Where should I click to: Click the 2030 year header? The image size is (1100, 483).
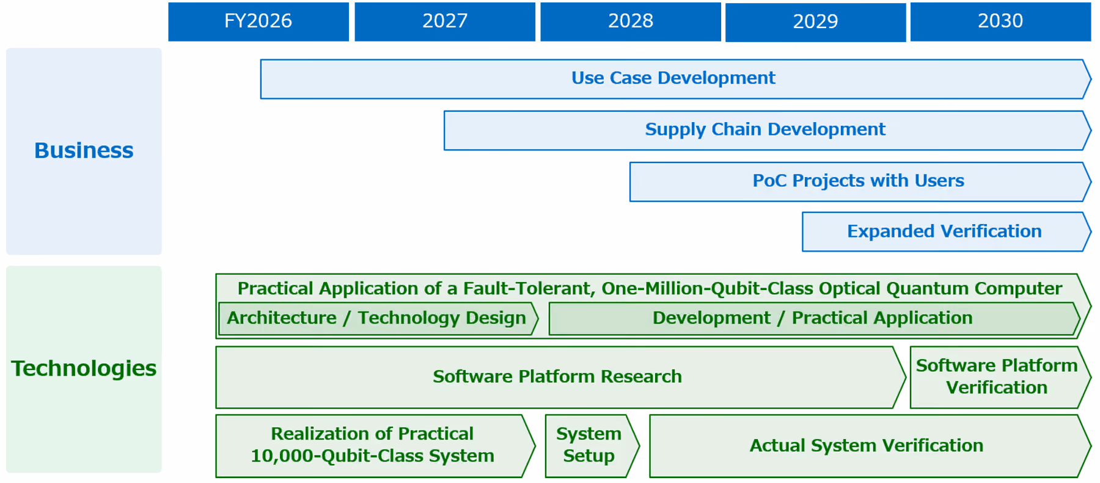click(x=1000, y=21)
